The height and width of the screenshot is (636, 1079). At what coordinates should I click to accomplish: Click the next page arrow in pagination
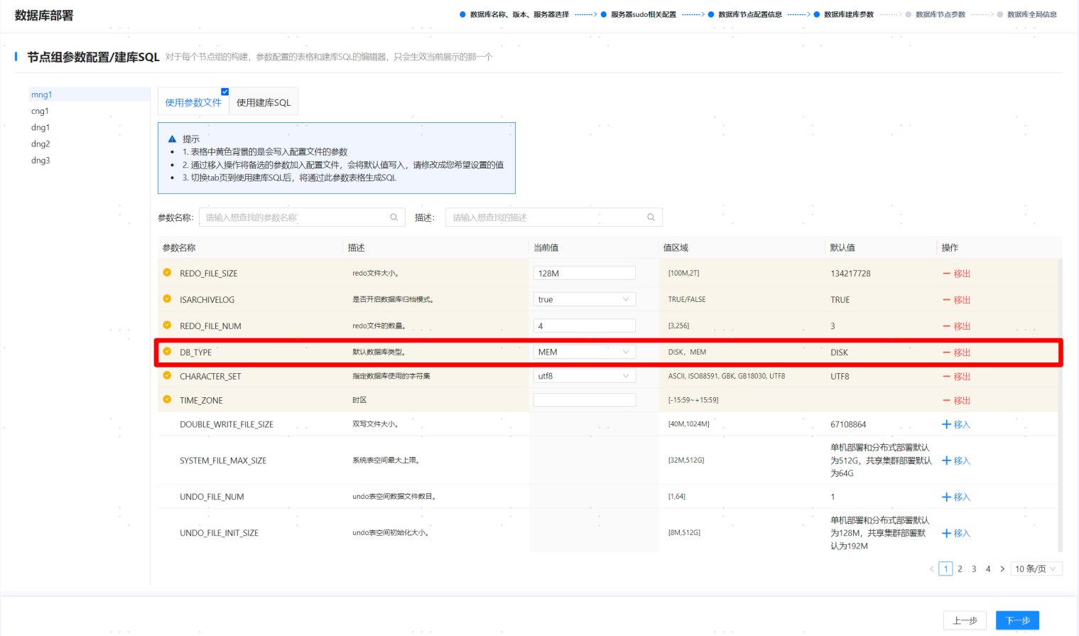tap(1002, 568)
